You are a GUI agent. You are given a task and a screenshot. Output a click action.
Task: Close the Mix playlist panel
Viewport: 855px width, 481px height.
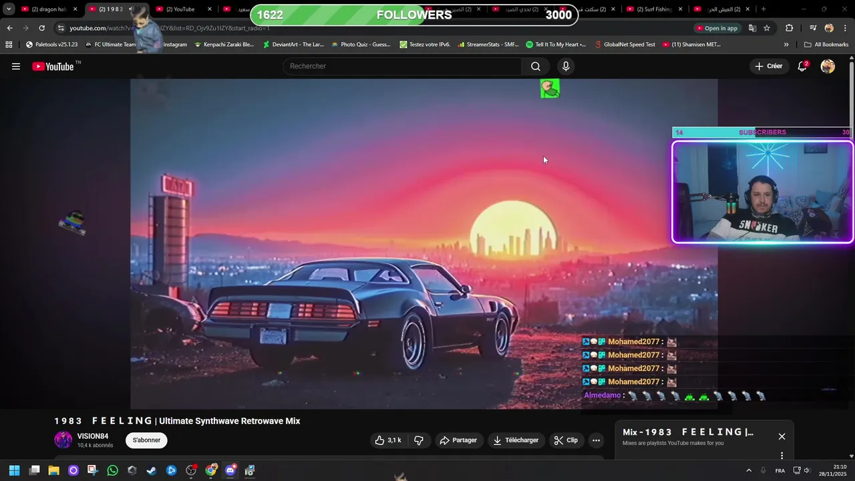782,436
